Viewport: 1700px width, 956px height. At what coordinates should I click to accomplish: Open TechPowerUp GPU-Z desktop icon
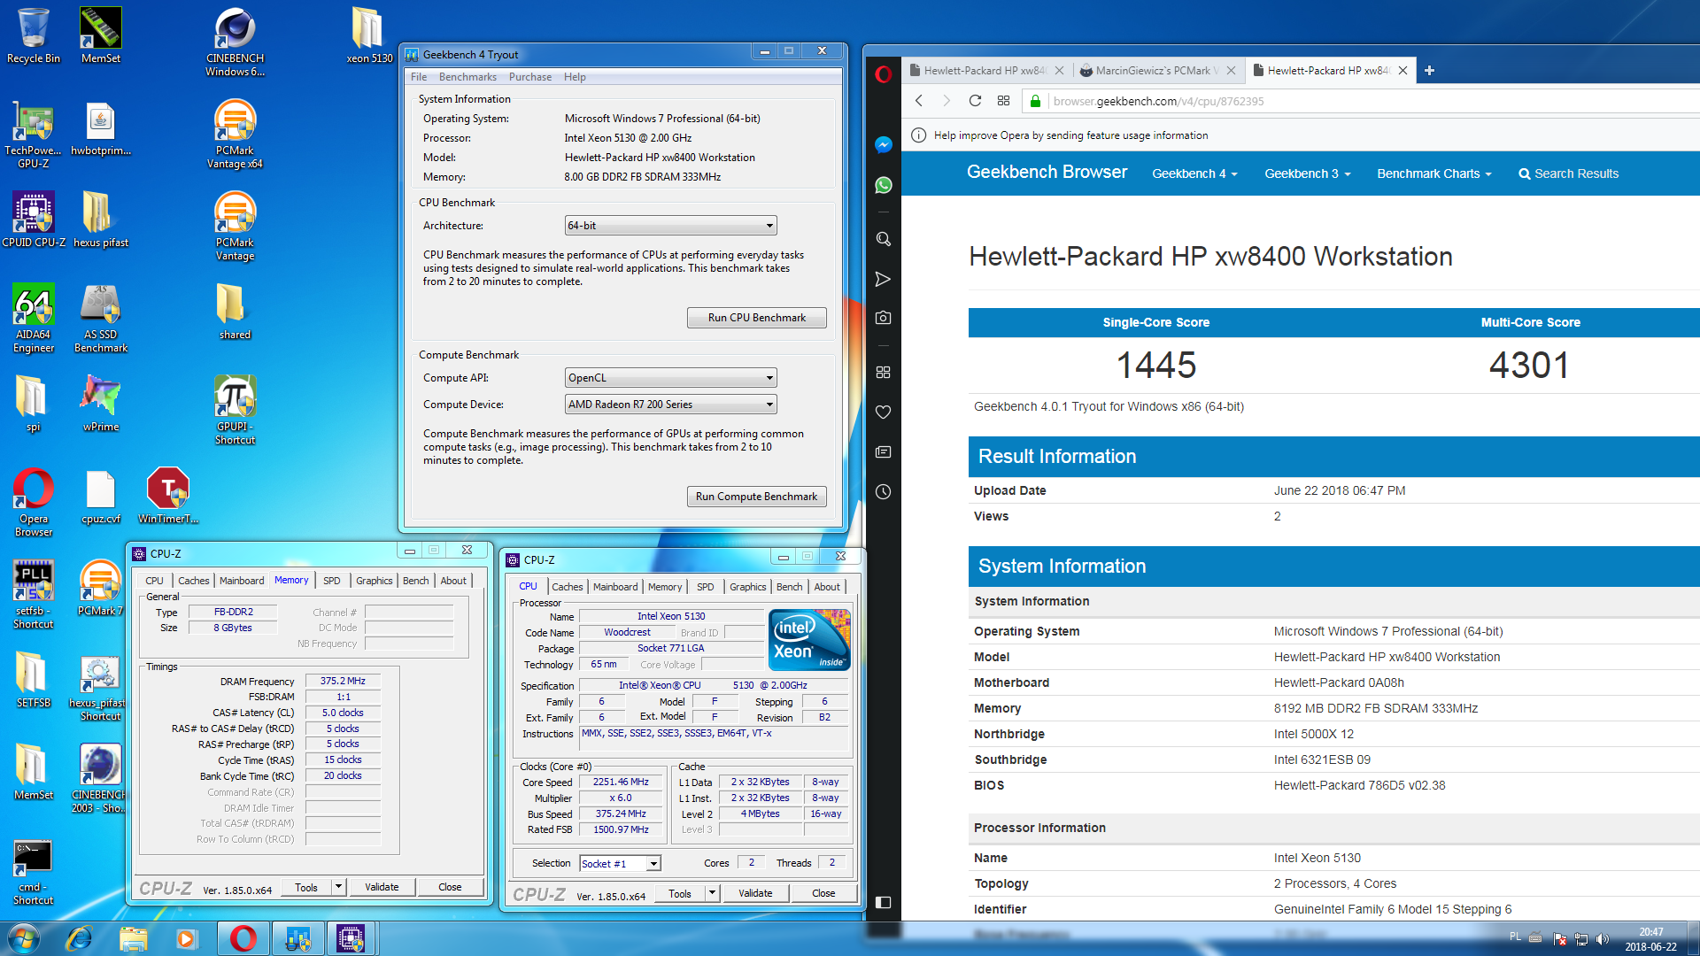(x=34, y=134)
